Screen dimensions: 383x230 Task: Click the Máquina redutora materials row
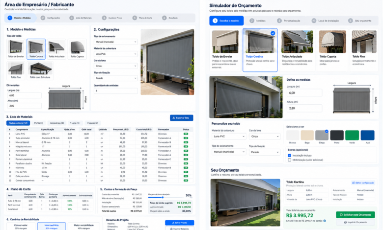[100, 146]
